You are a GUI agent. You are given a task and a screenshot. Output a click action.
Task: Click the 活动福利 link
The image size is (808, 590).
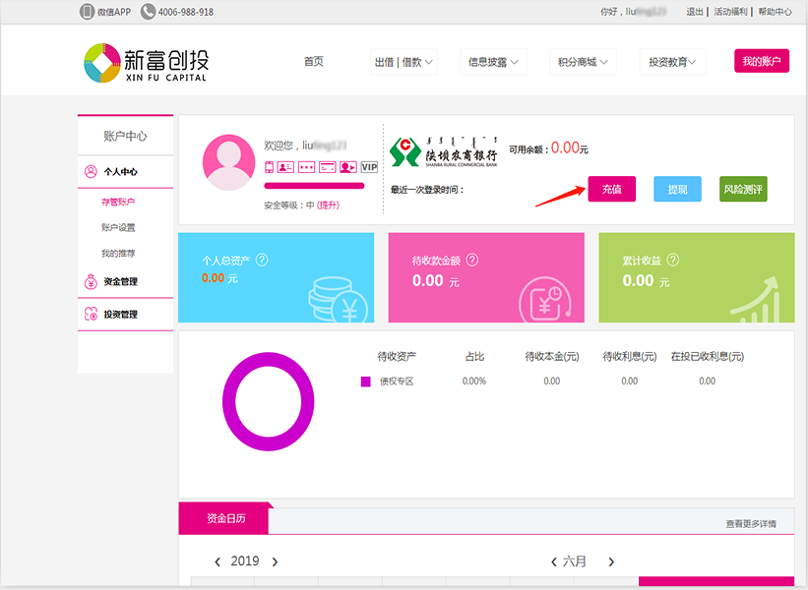(x=730, y=12)
